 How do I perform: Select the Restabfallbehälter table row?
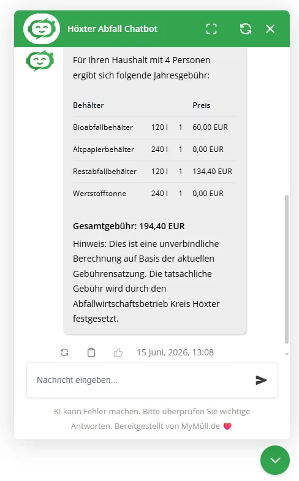154,172
